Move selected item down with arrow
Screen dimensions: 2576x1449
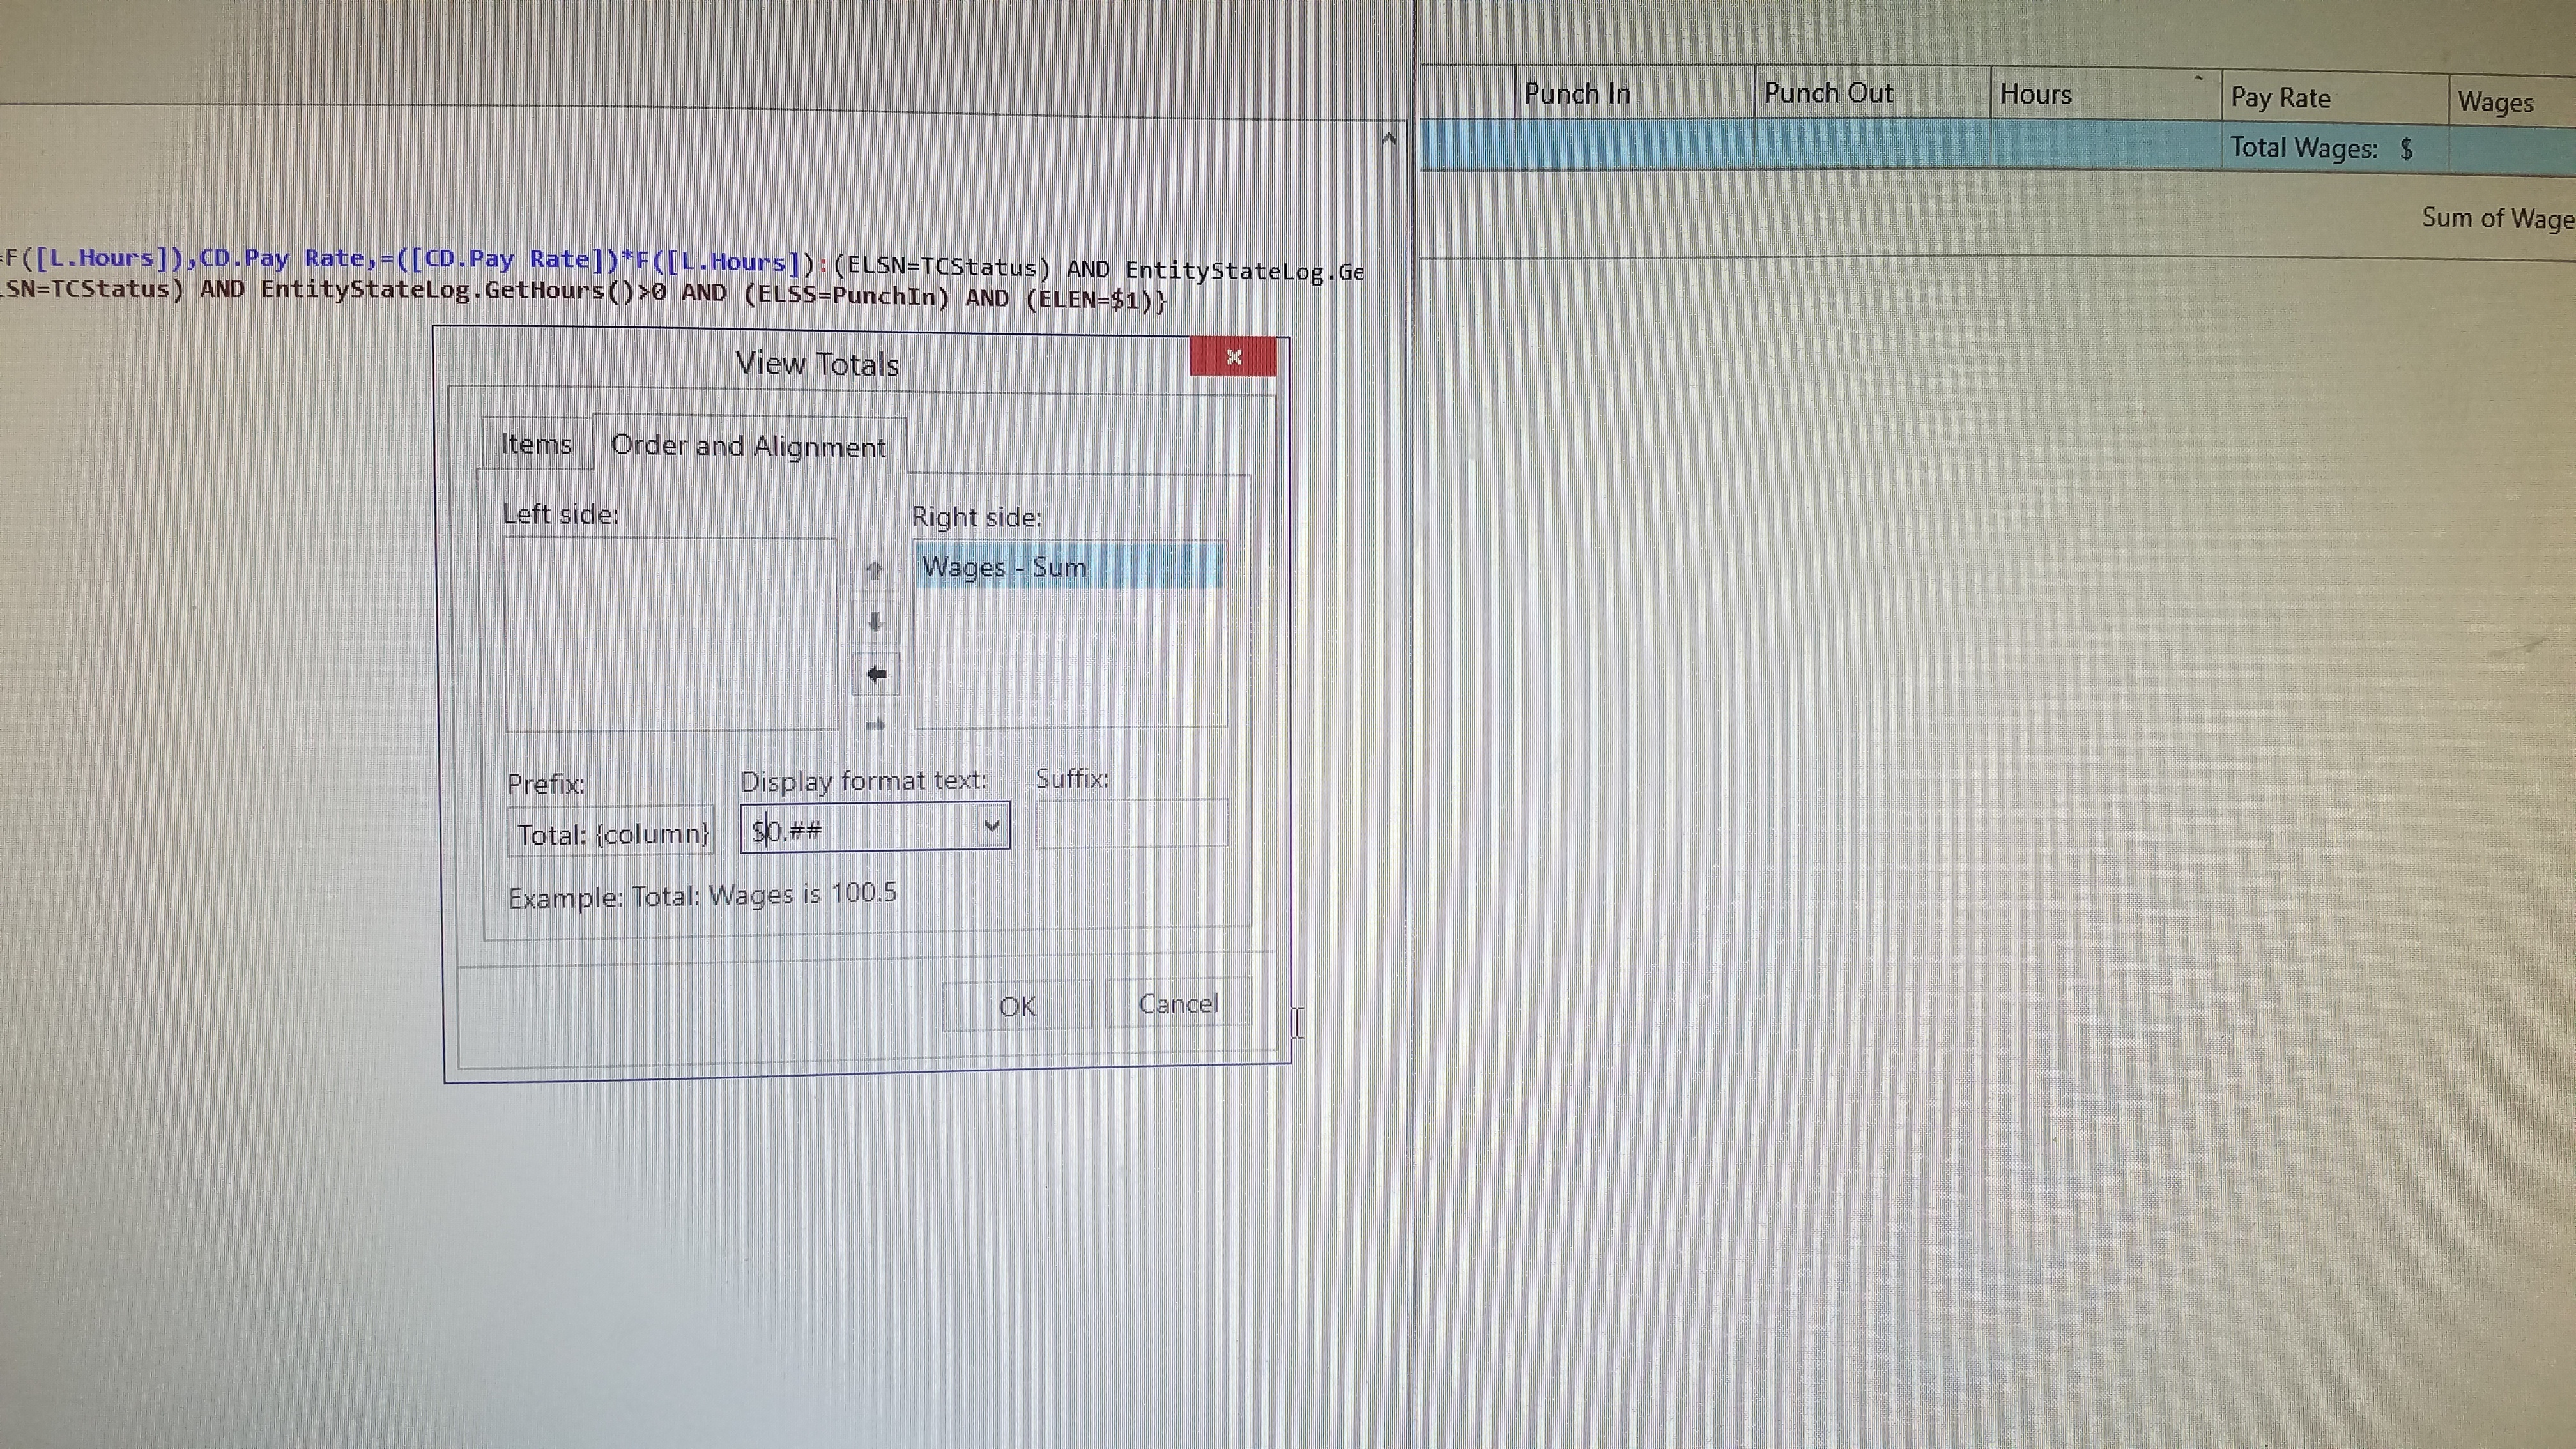[x=875, y=622]
